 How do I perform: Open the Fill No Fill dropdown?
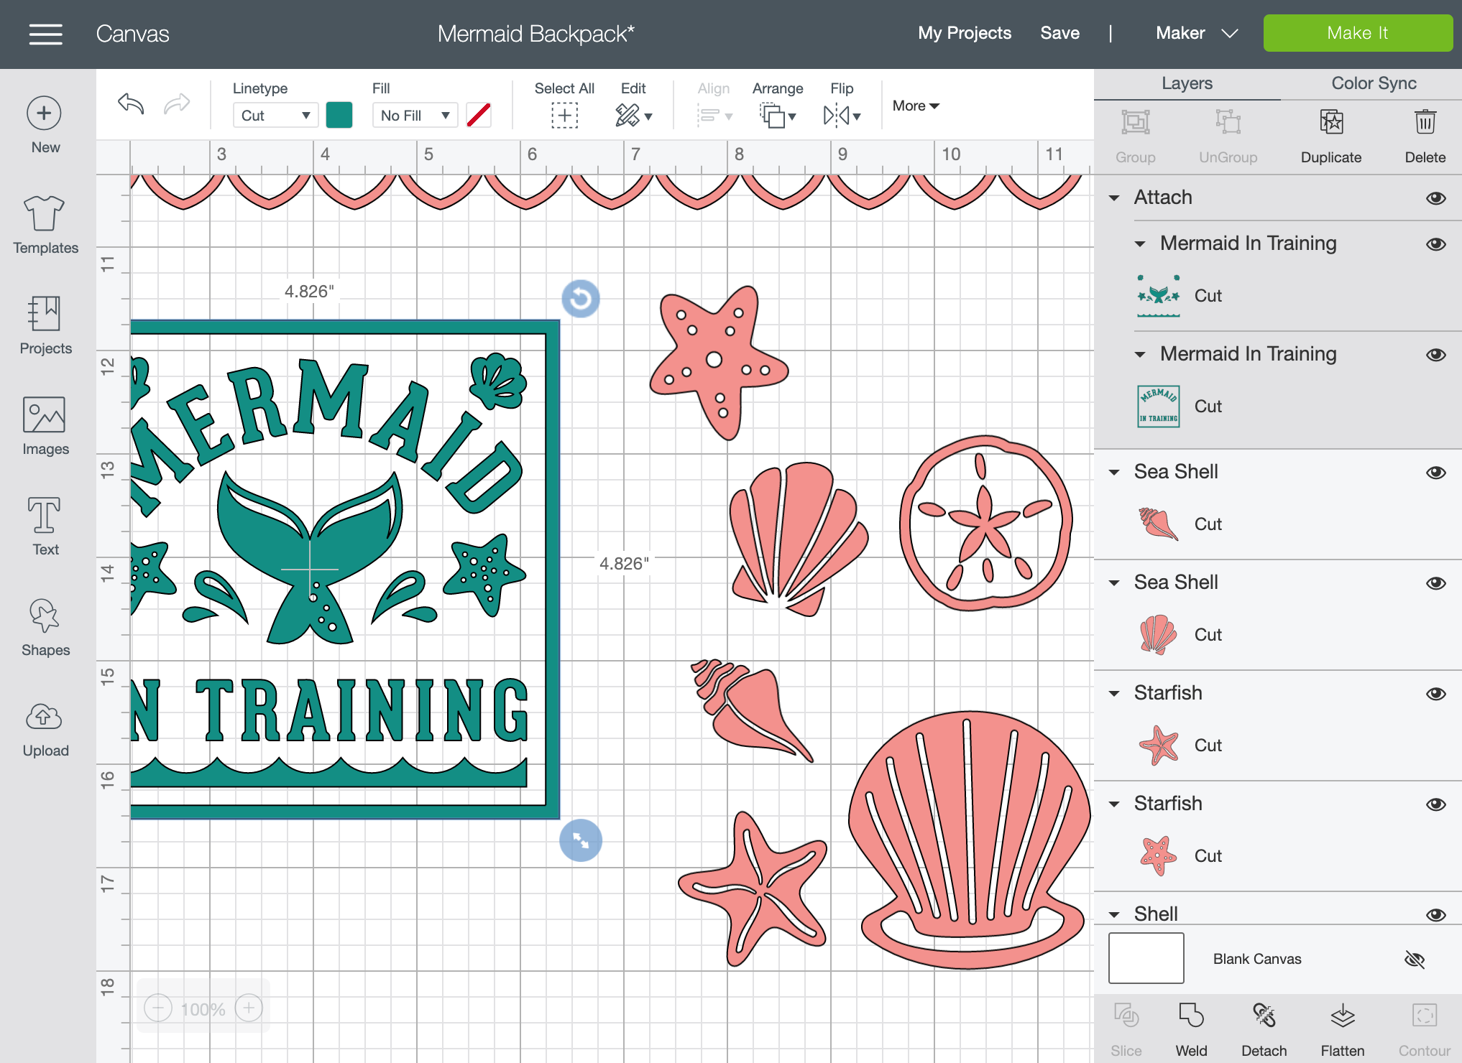[415, 116]
